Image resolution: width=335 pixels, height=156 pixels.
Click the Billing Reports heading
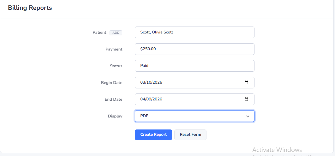[30, 8]
